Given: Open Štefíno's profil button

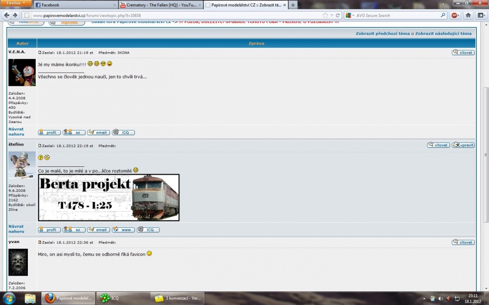Looking at the screenshot, I should click(49, 230).
